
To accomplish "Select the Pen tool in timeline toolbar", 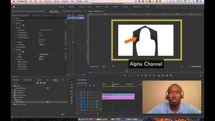I will [72, 97].
